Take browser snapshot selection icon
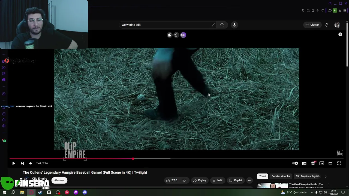This screenshot has width=349, height=196. pyautogui.click(x=308, y=11)
